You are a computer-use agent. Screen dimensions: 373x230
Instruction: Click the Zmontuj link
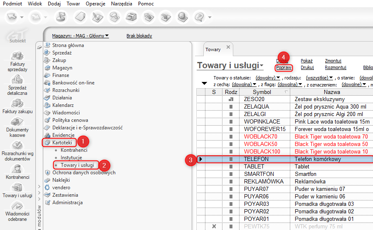point(333,61)
